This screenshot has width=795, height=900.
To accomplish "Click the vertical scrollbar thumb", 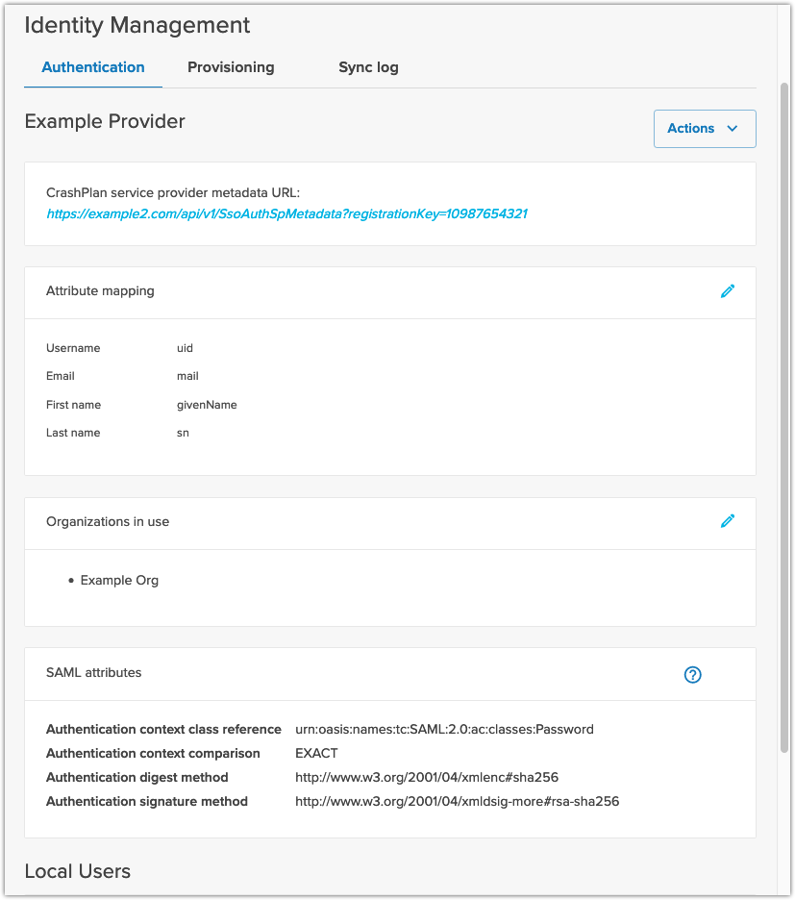I will pos(784,417).
